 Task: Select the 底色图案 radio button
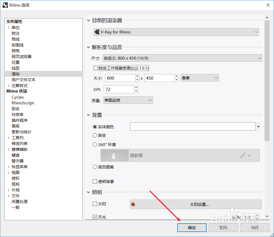pos(95,167)
